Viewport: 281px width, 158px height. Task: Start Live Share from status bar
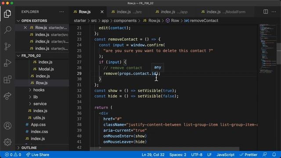(x=38, y=154)
